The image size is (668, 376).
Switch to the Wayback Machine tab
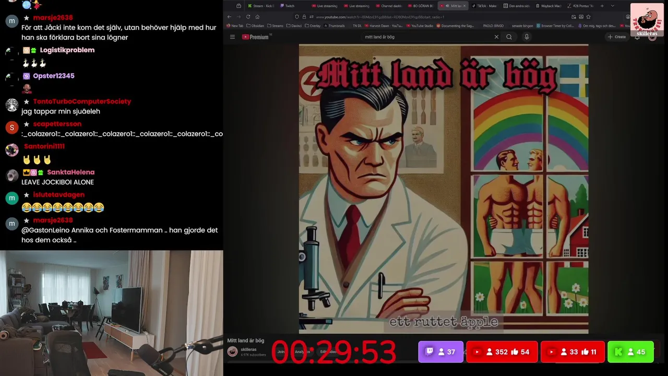[549, 6]
